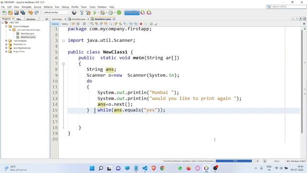The height and width of the screenshot is (173, 307).
Task: Select NewClass.java in project tree
Action: [x=27, y=34]
